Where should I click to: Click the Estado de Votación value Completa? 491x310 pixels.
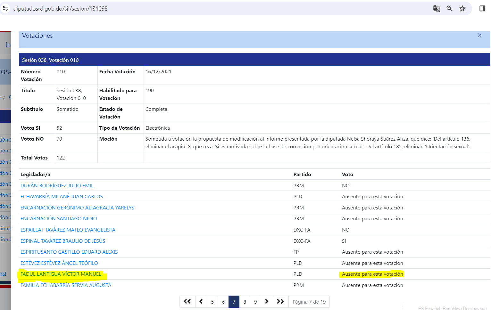pos(156,109)
